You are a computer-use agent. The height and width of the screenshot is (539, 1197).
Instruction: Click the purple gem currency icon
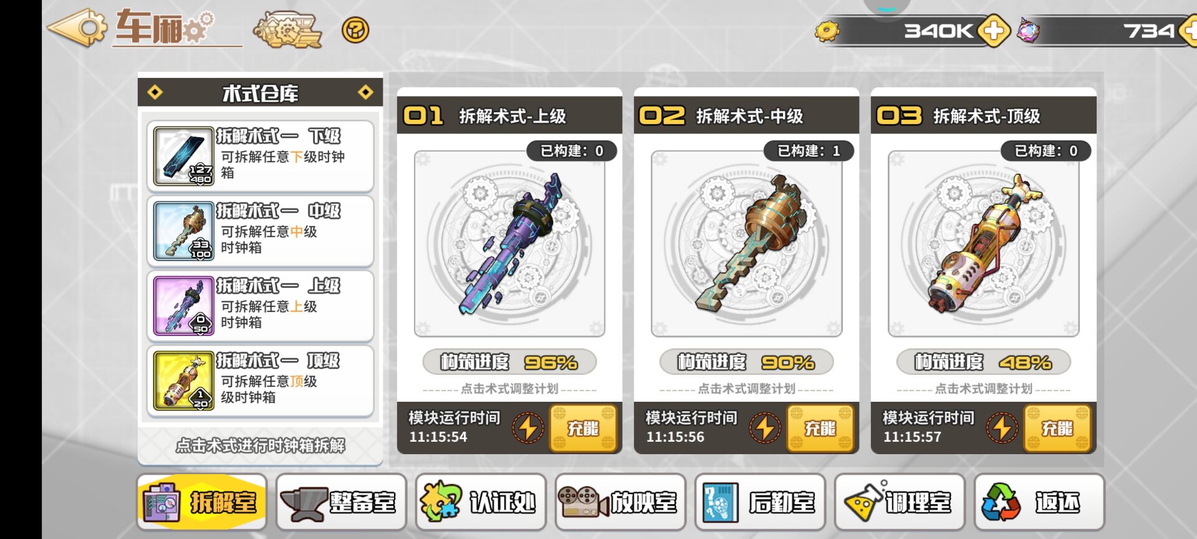tap(1028, 30)
